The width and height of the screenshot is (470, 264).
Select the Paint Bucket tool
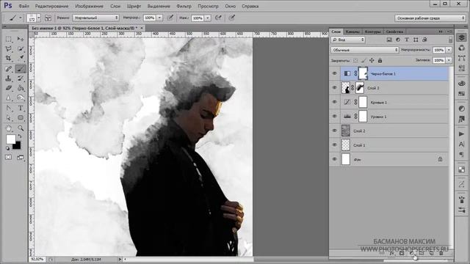[x=21, y=88]
